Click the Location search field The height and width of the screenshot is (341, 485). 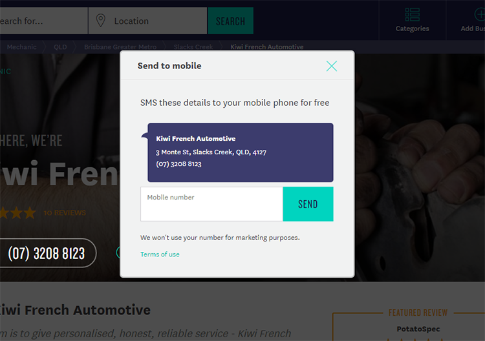pyautogui.click(x=148, y=21)
